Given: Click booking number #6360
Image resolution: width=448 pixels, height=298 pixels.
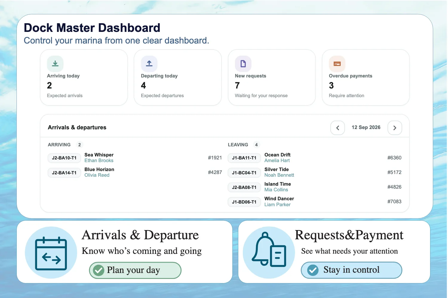Looking at the screenshot, I should coord(395,158).
